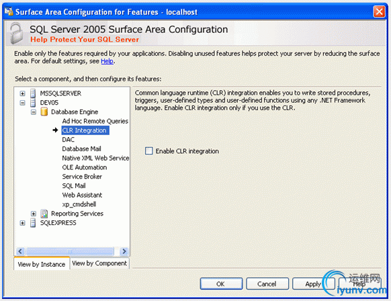Close the Surface Area Configuration window

(x=379, y=11)
